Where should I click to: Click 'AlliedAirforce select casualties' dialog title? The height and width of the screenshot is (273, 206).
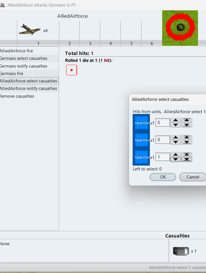click(160, 99)
